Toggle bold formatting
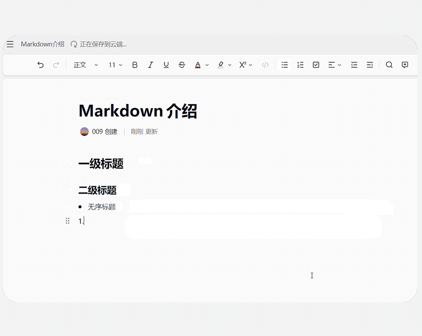This screenshot has width=422, height=336. click(135, 65)
